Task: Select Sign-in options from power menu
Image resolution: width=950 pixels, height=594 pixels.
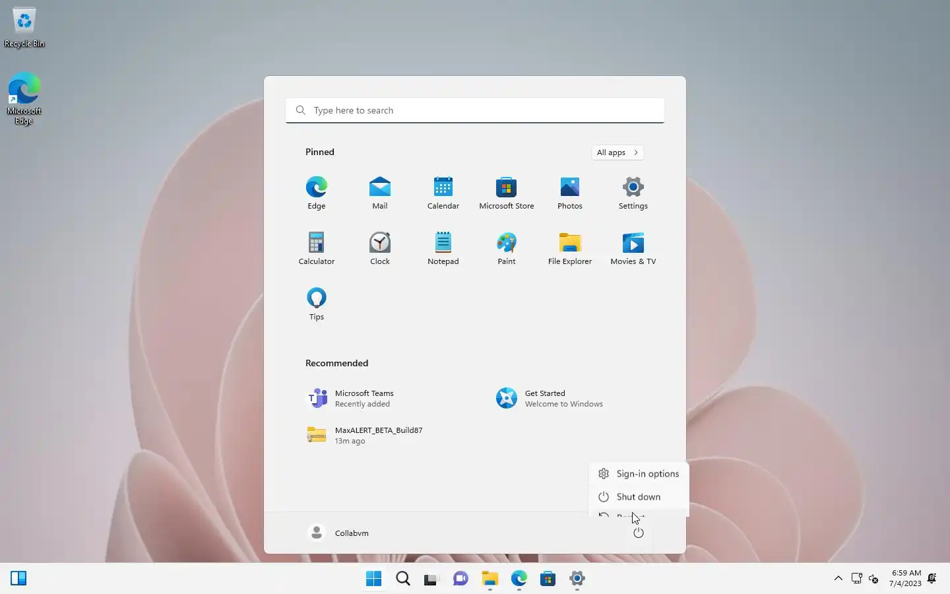Action: click(x=639, y=474)
